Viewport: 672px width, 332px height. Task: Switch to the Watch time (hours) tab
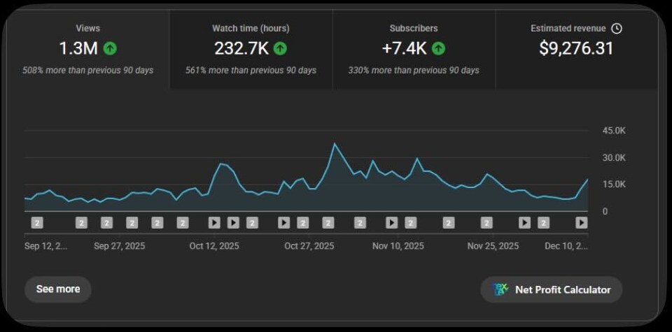tap(251, 50)
